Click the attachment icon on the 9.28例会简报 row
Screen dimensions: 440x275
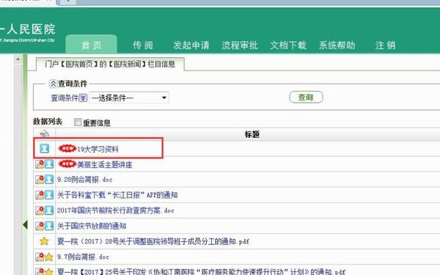click(40, 180)
